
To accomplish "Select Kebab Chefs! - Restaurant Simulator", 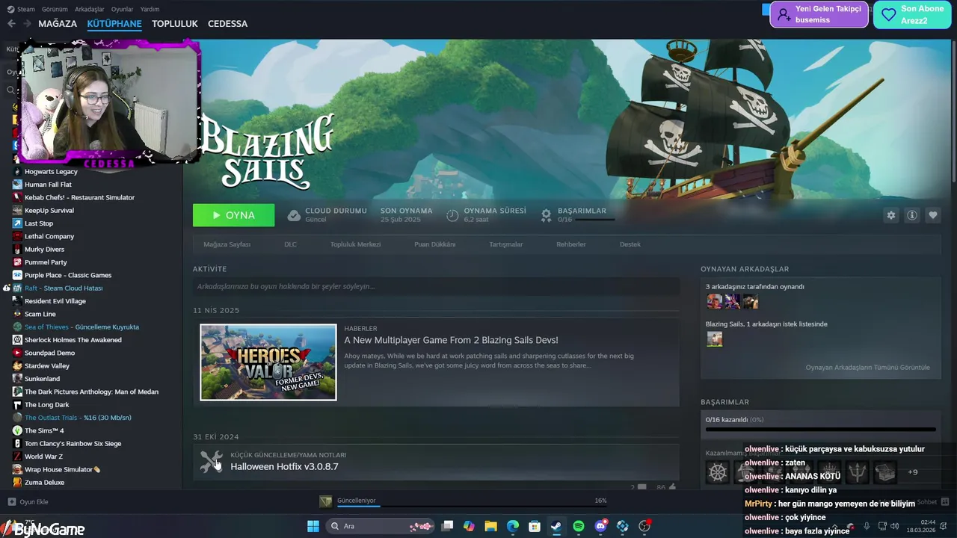I will coord(79,197).
